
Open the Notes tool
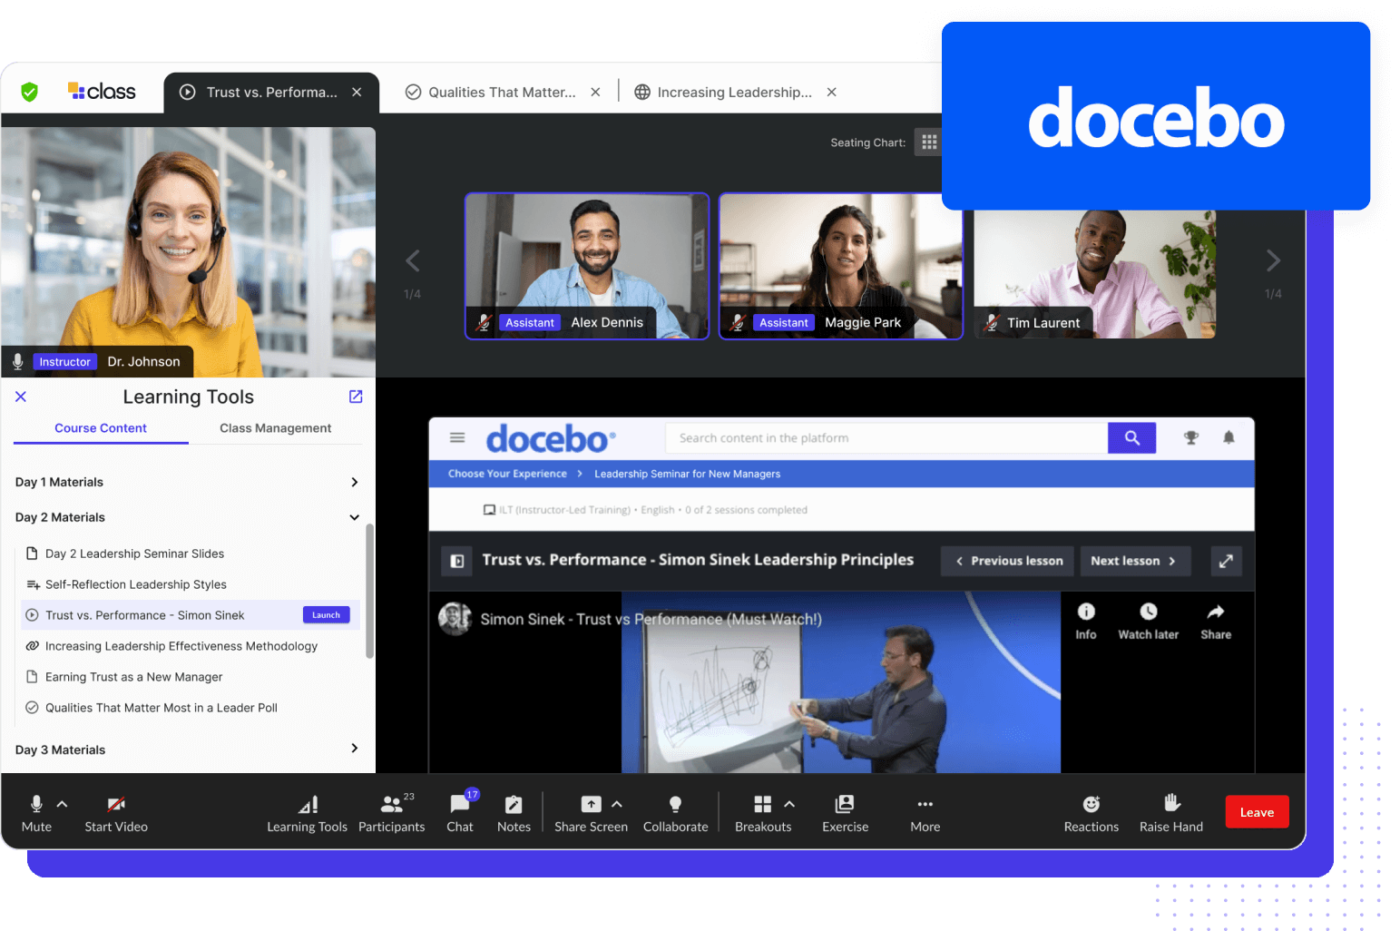514,805
